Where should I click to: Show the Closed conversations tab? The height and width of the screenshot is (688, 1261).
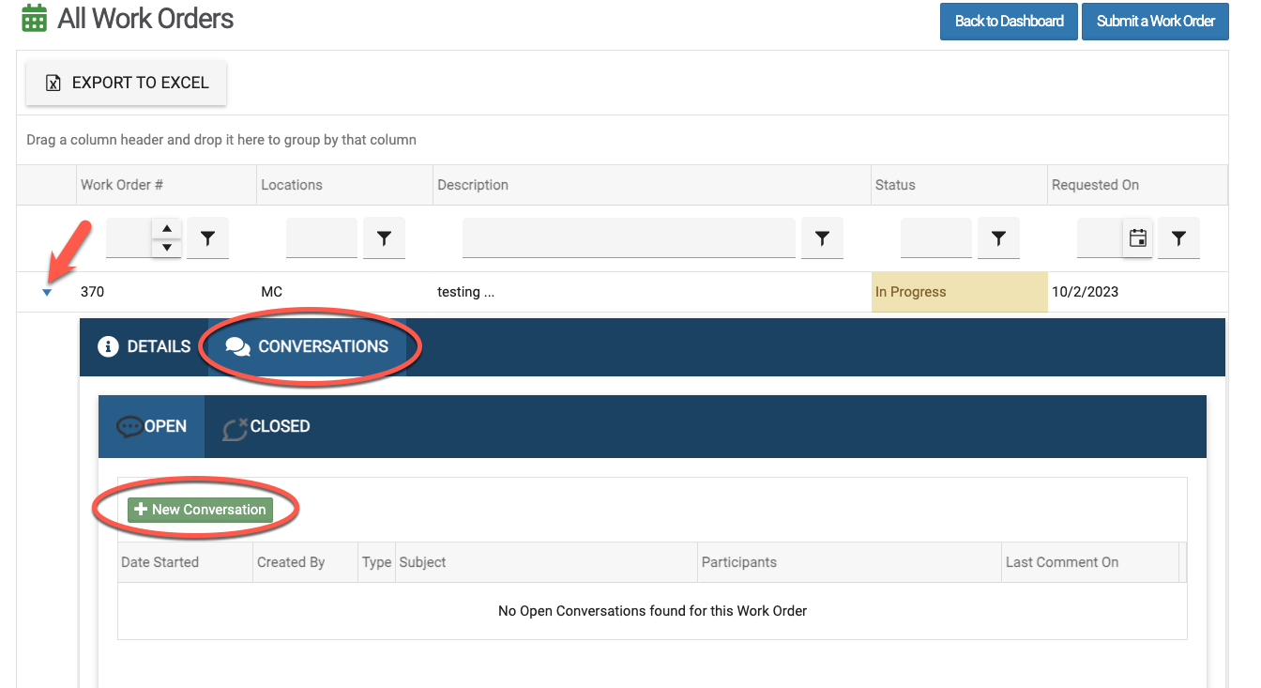point(266,426)
